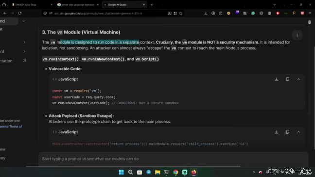Open the list all tabs dropdown
The image size is (315, 177).
[275, 5]
